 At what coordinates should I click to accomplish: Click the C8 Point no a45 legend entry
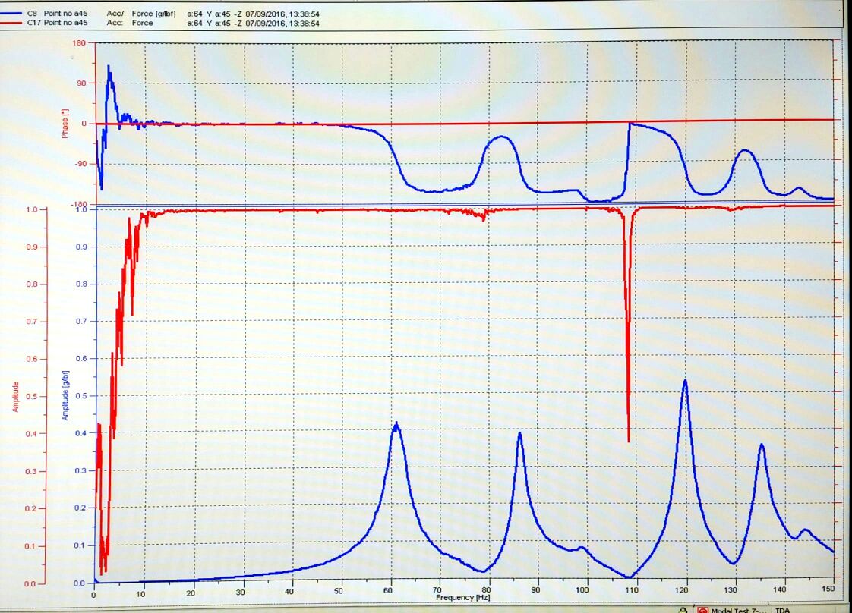(x=57, y=13)
